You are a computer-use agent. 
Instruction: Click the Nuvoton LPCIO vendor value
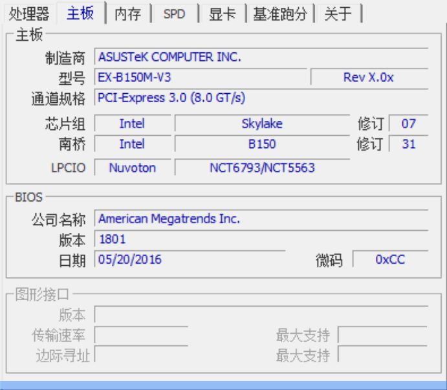tap(133, 168)
